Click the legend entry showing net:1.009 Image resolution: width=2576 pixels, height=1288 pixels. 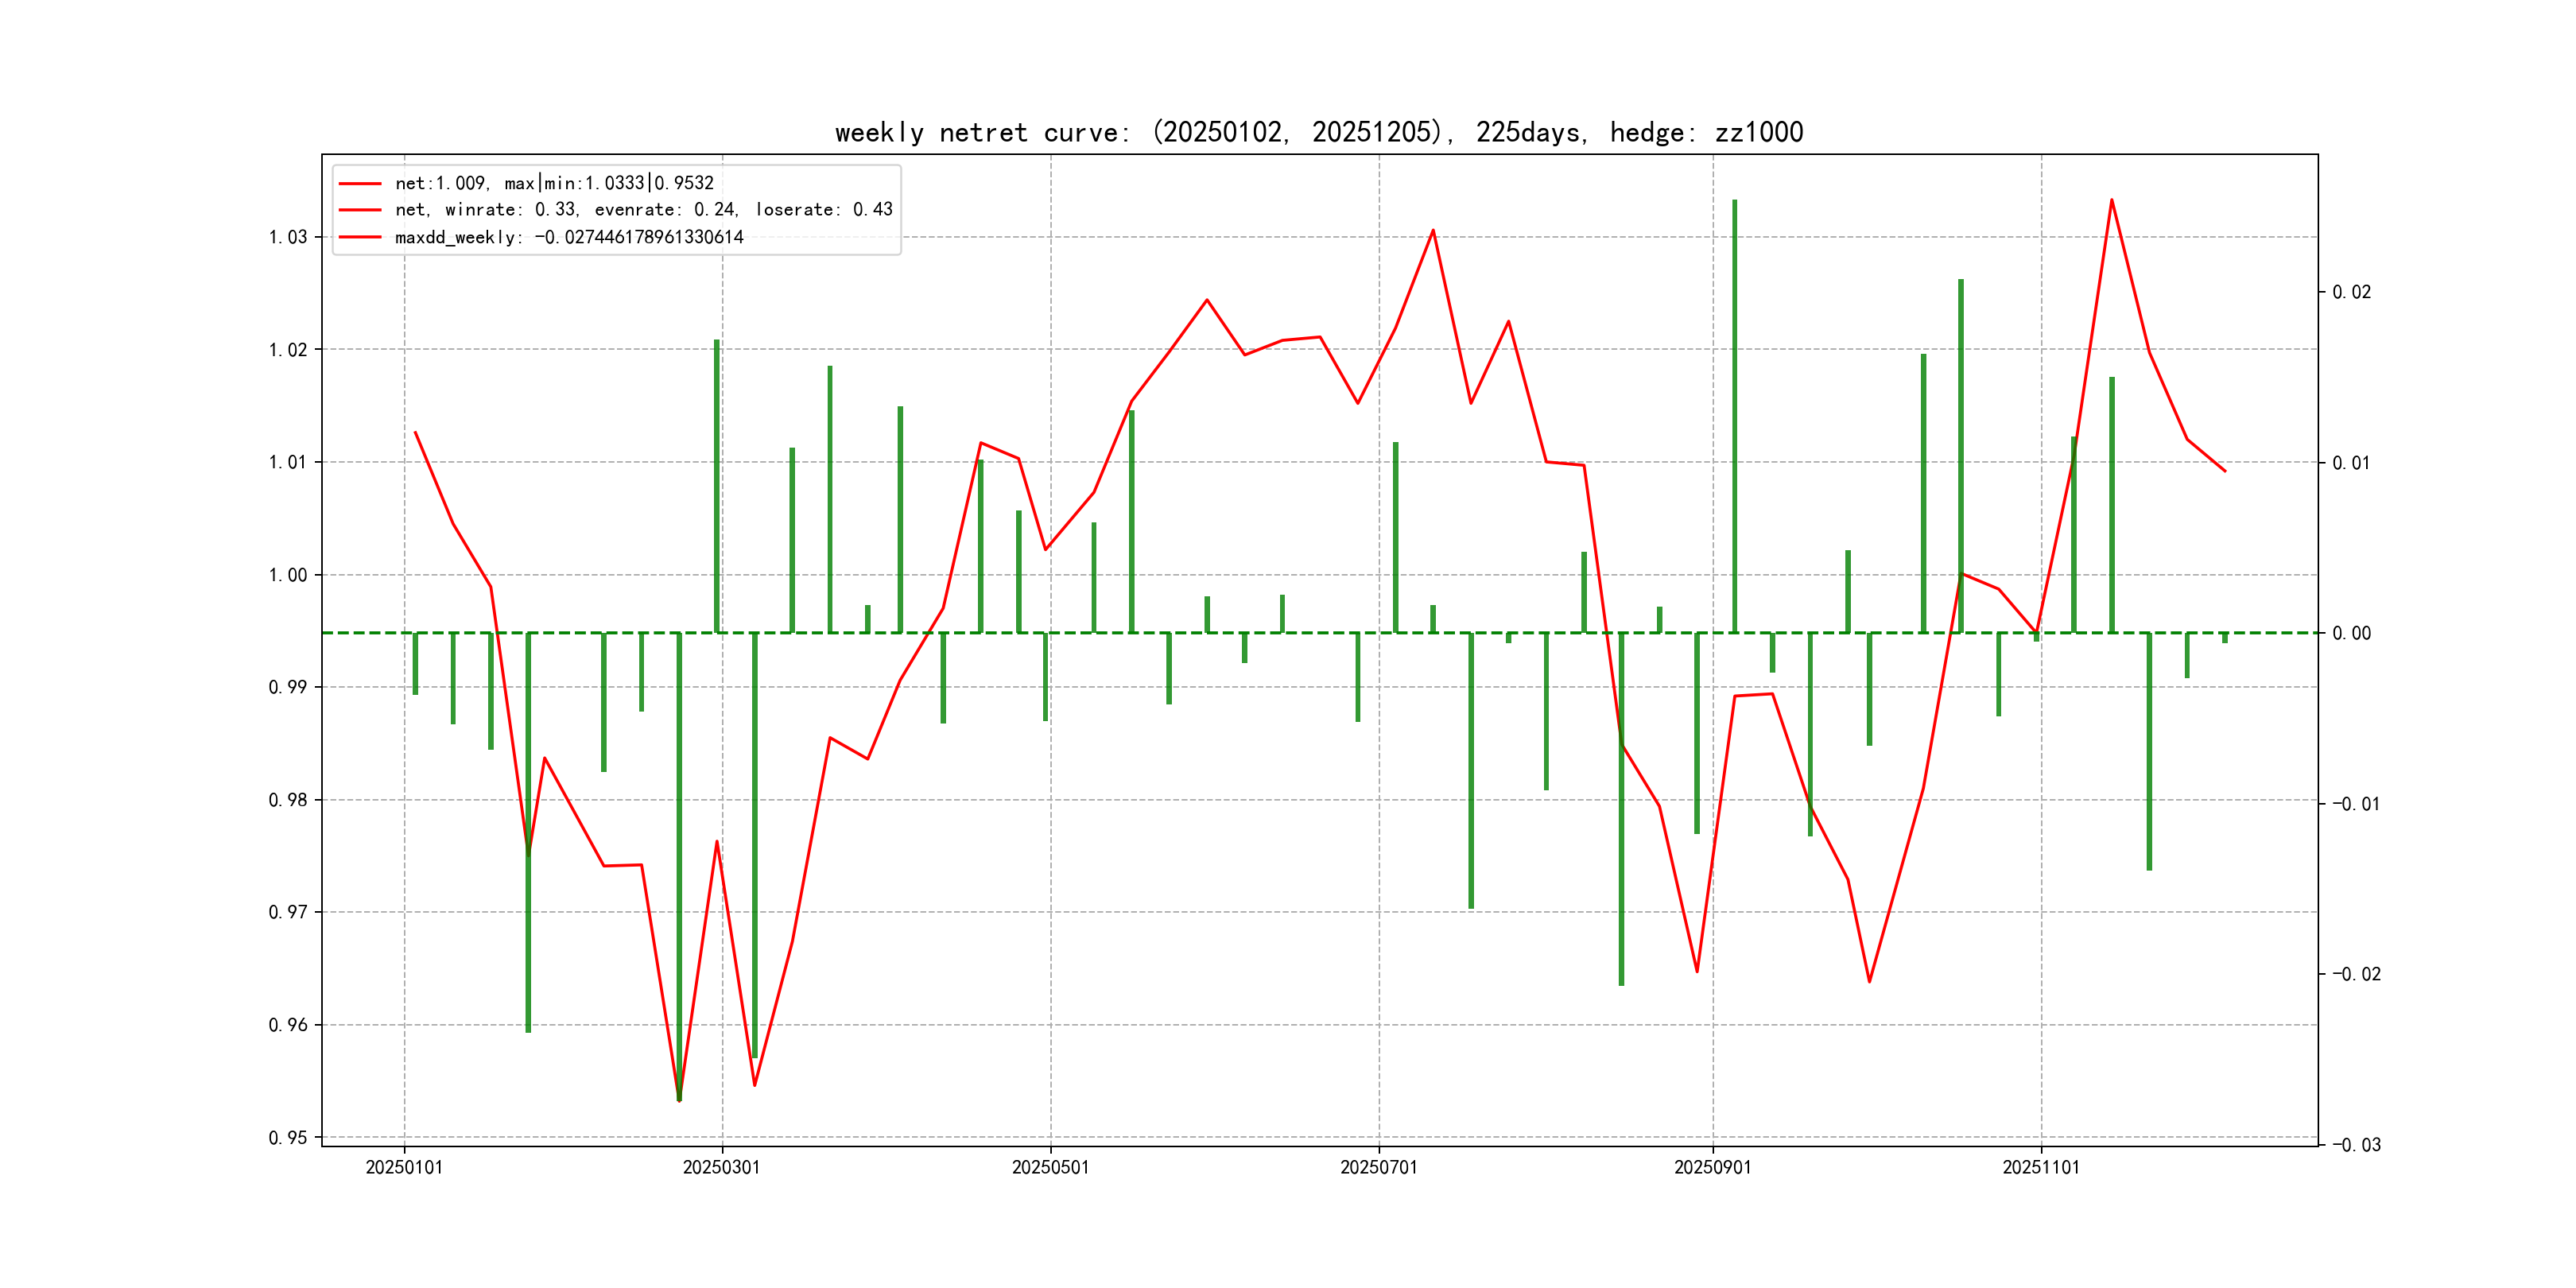point(554,183)
